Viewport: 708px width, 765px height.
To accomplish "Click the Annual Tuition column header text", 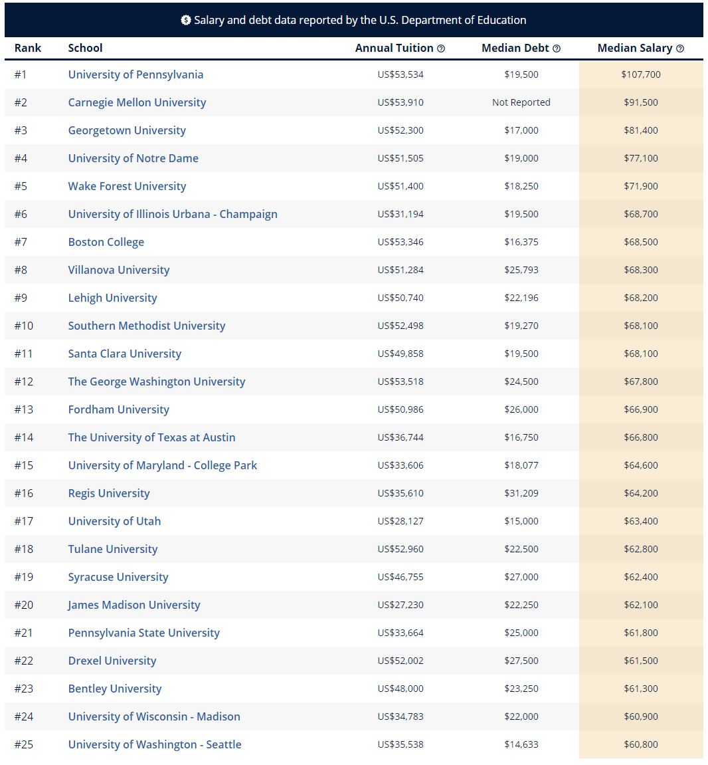I will pyautogui.click(x=394, y=48).
